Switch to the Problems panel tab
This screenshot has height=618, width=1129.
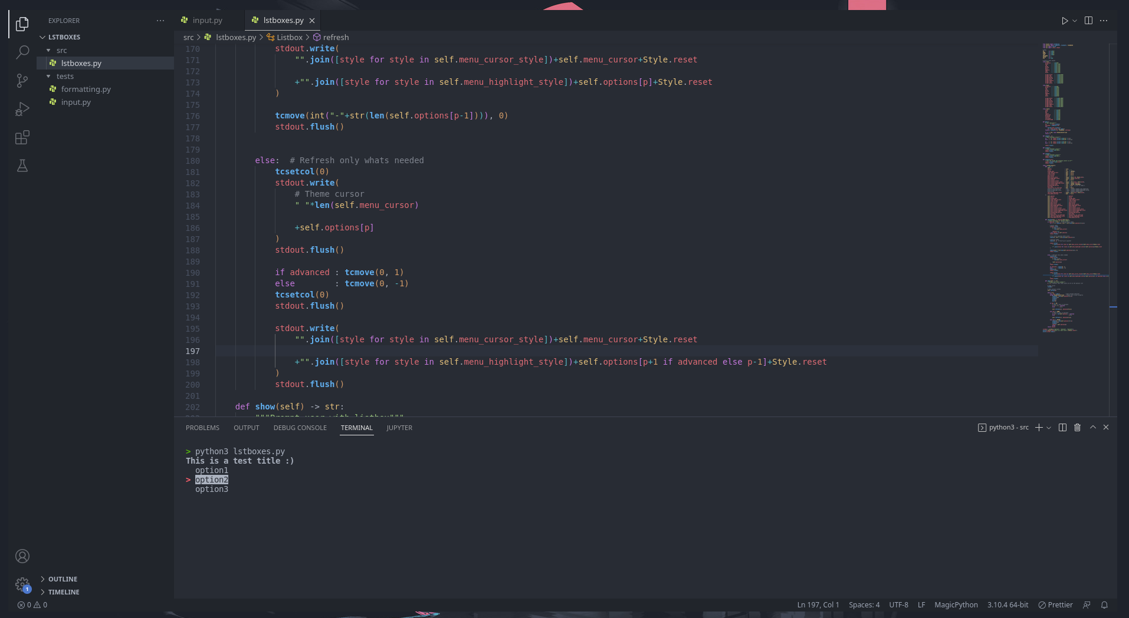pos(202,428)
